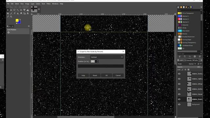Click the blue background color swatch
210x118 pixels.
(x=20, y=22)
